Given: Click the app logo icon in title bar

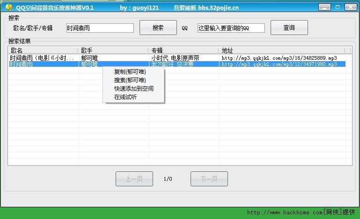Looking at the screenshot, I should click(x=8, y=7).
